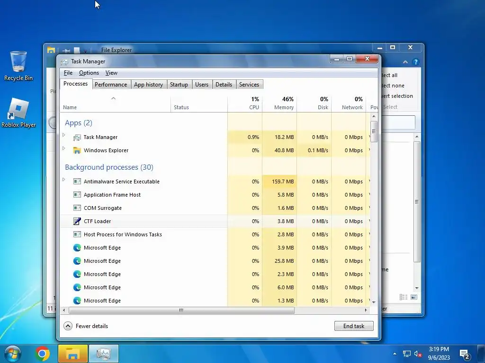The image size is (485, 363).
Task: Sort by the Disk column header
Action: pos(314,104)
